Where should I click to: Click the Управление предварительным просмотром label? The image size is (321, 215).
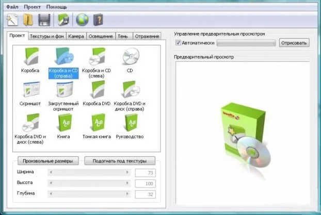click(219, 34)
